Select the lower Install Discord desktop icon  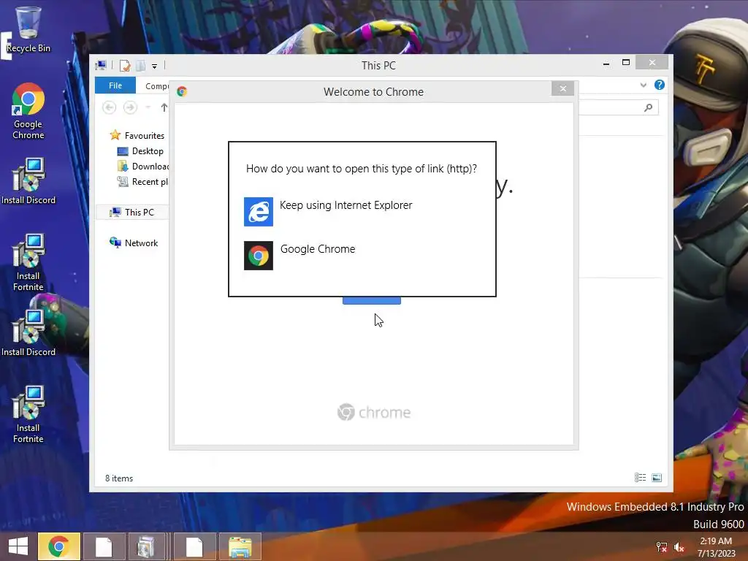click(x=28, y=333)
